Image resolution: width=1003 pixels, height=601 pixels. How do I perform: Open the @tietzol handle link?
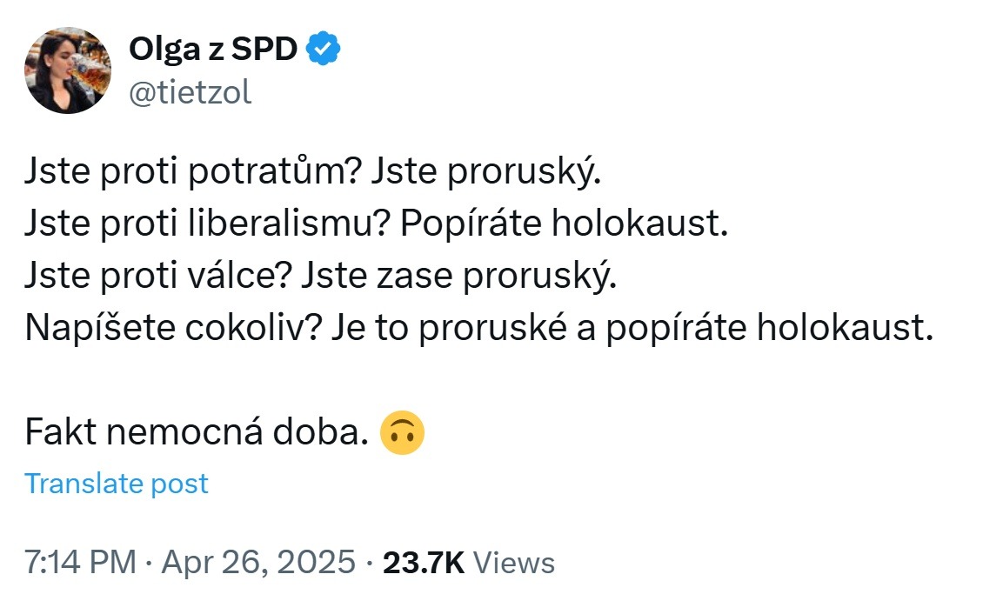(190, 91)
